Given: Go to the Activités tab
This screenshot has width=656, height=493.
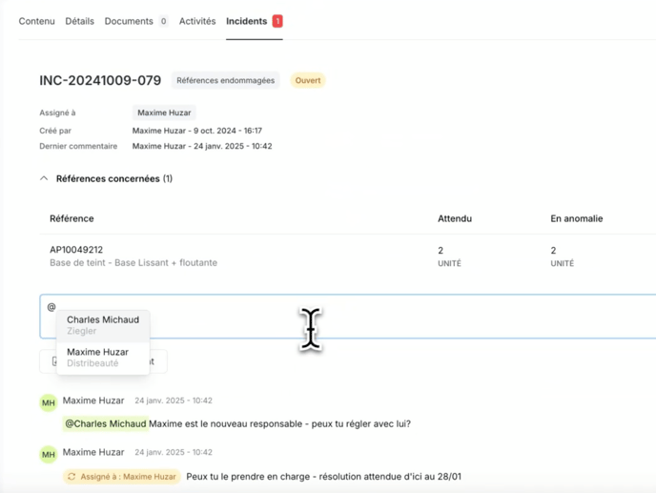Looking at the screenshot, I should tap(197, 21).
